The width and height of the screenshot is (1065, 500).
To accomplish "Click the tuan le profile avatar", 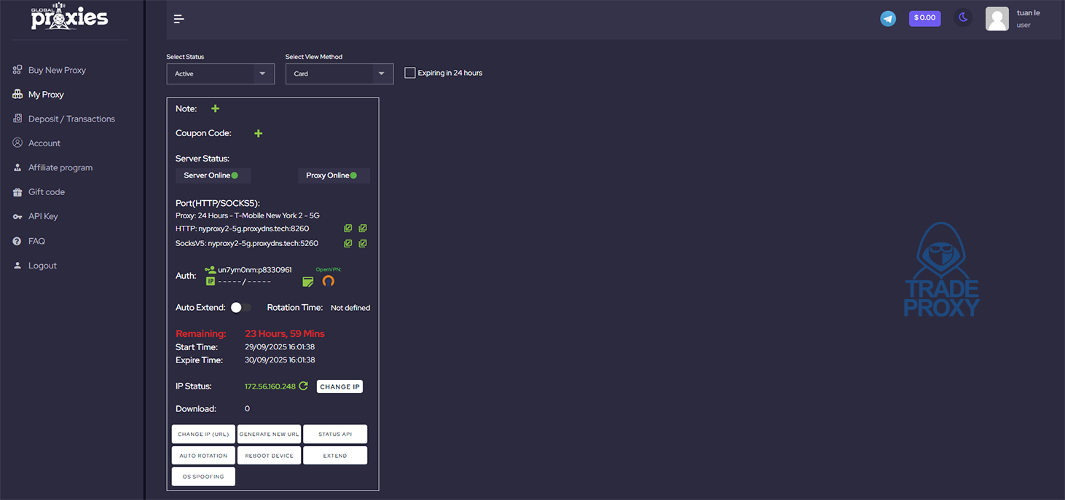I will coord(997,18).
